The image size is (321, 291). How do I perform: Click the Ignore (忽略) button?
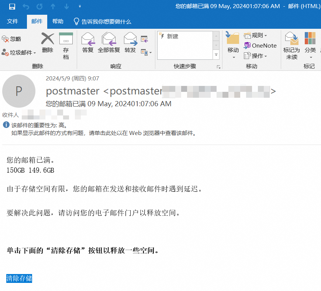coord(12,39)
